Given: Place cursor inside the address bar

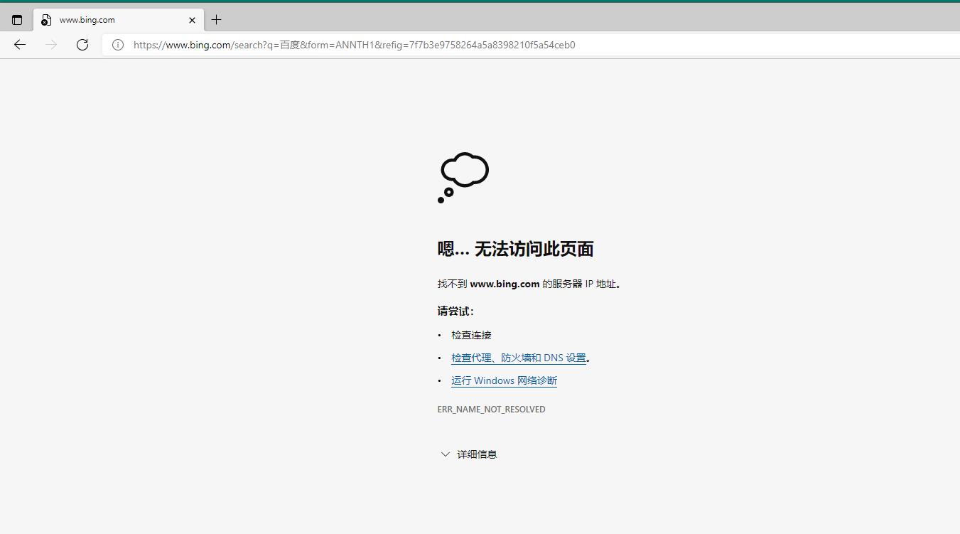Looking at the screenshot, I should tap(355, 45).
